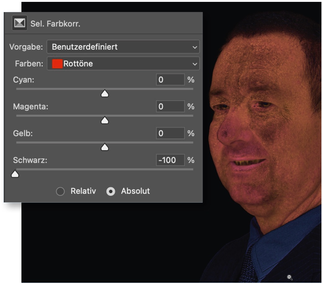Click the Sel. Farbkorr. panel title
The width and height of the screenshot is (323, 284).
coord(55,24)
